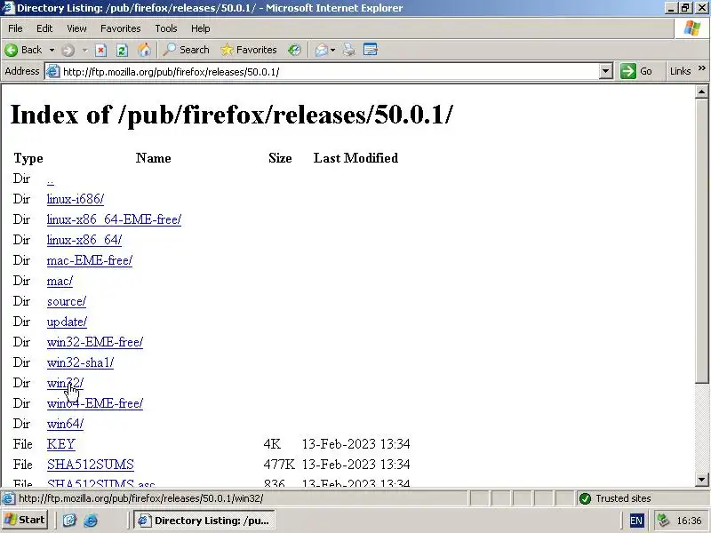Viewport: 711px width, 533px height.
Task: Open the parent directory '..' link
Action: (51, 179)
